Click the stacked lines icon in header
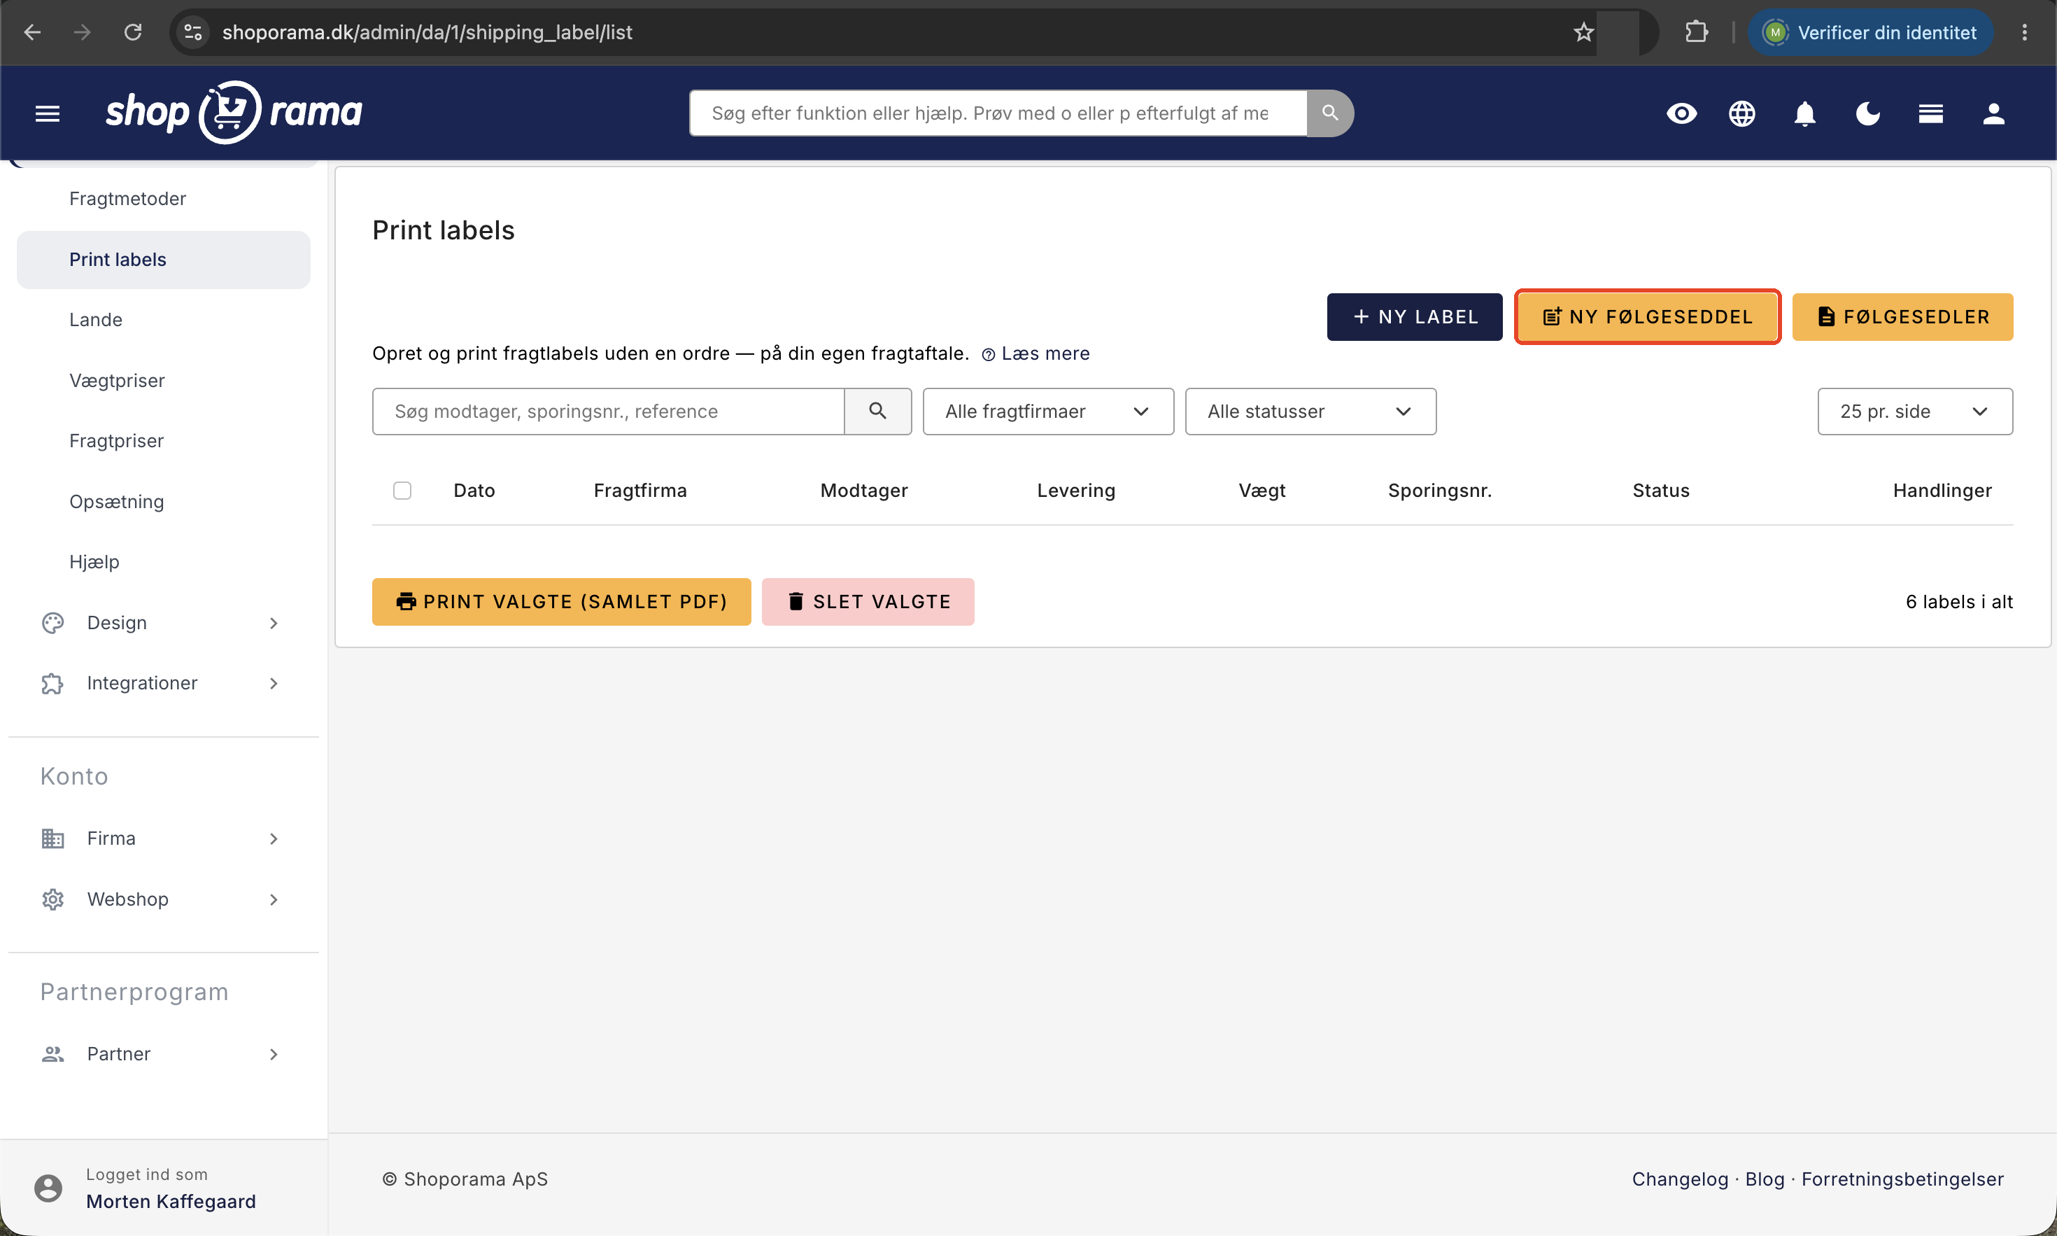This screenshot has height=1236, width=2057. pyautogui.click(x=1930, y=113)
